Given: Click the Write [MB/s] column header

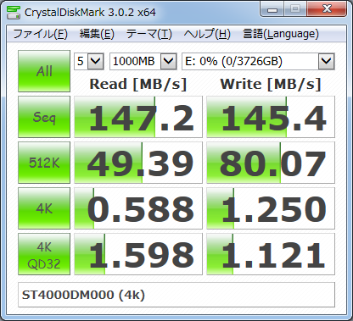Looking at the screenshot, I should (x=271, y=84).
